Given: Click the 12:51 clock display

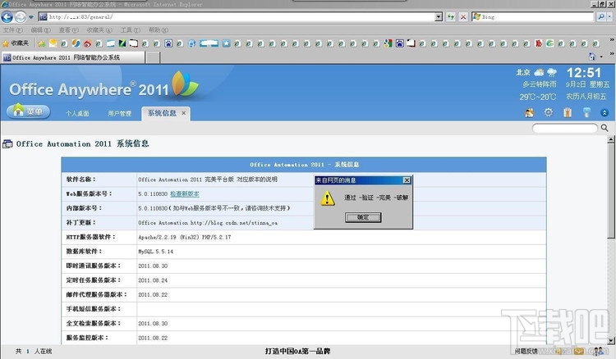Looking at the screenshot, I should point(583,72).
